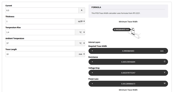Screen dimensions: 174x92
Task: Open the Temperature Rise °C unit dropdown
Action: (x=80, y=32)
